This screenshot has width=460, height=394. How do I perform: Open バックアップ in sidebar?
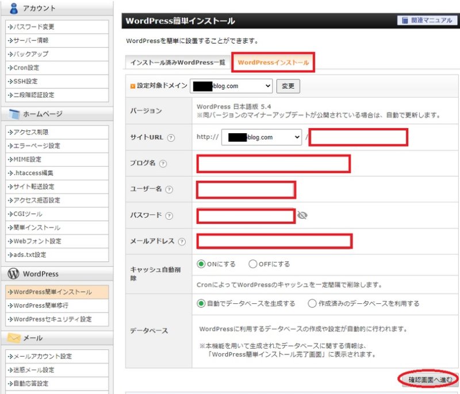(x=57, y=54)
